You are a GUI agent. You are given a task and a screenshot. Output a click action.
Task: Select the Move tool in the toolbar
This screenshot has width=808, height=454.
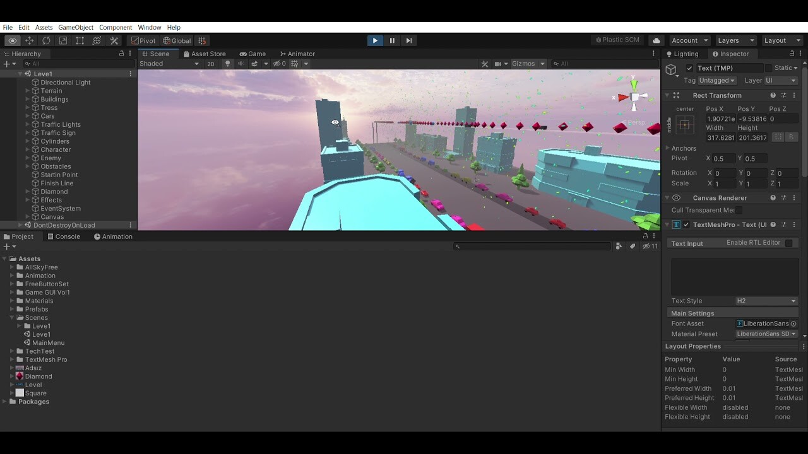pos(29,40)
